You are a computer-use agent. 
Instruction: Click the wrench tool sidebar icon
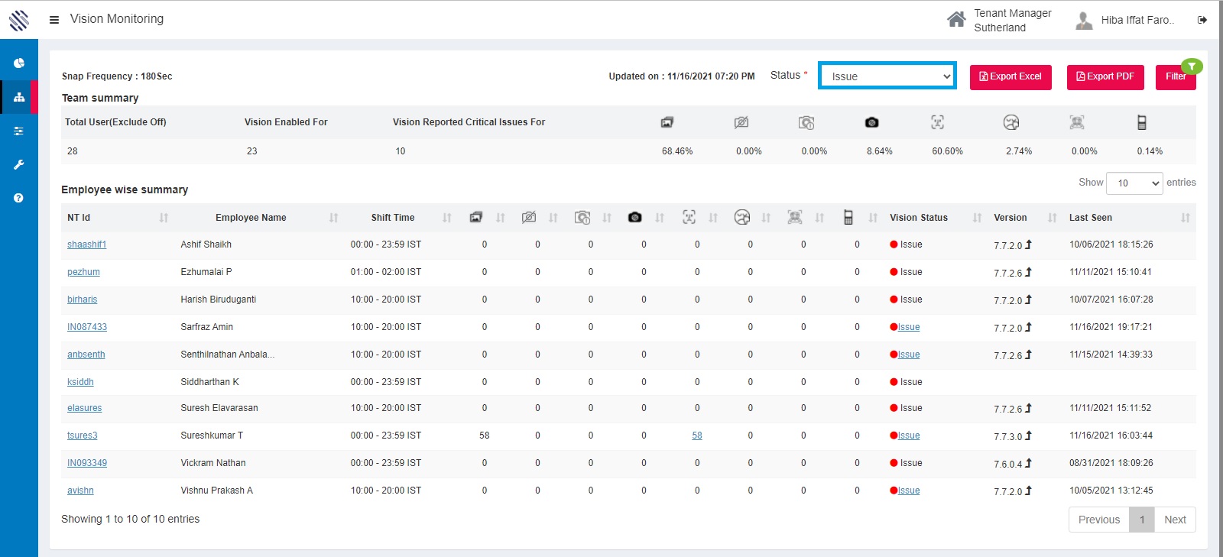point(19,164)
